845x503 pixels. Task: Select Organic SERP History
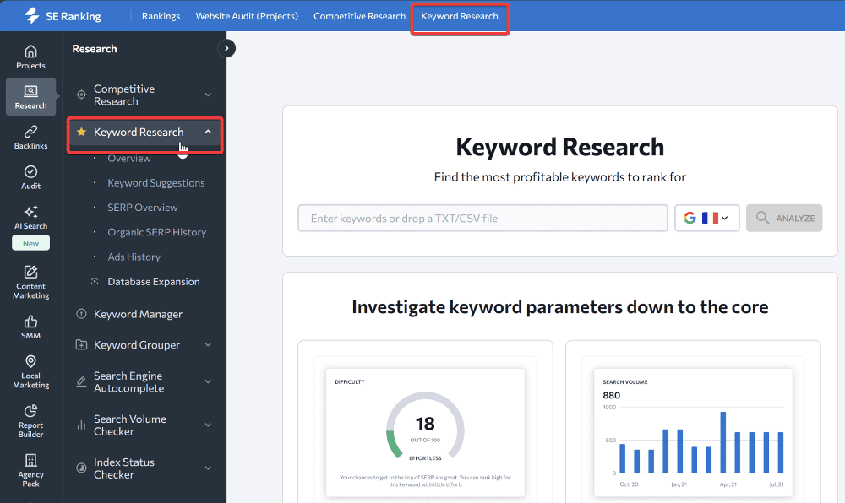coord(157,232)
